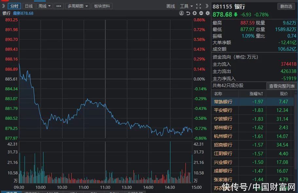
Task: Click the 共有42只成分股 label
Action: click(x=228, y=86)
